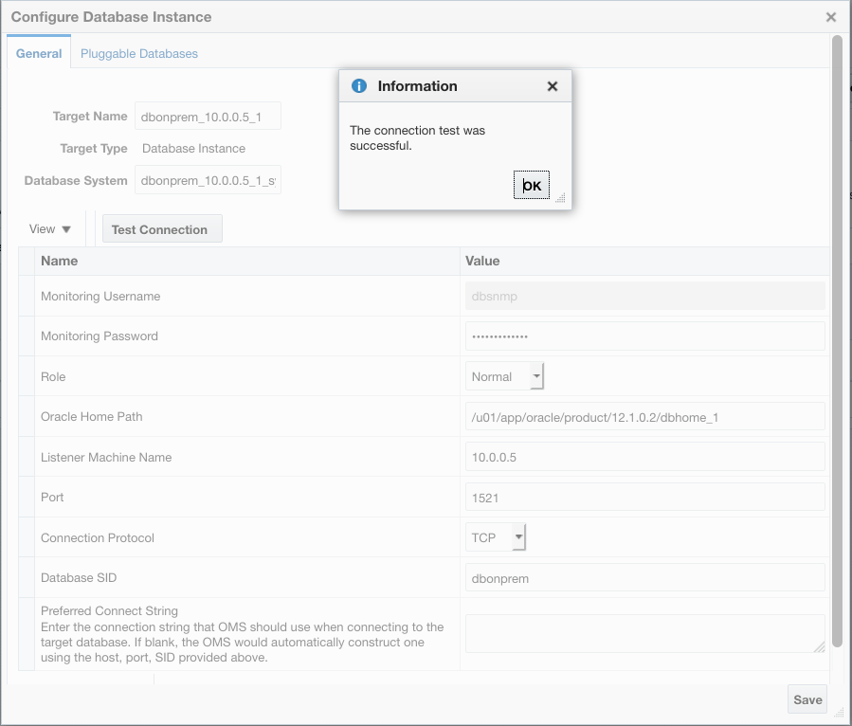This screenshot has width=852, height=726.
Task: Click the Preferred Connect String resize handle
Action: click(819, 646)
